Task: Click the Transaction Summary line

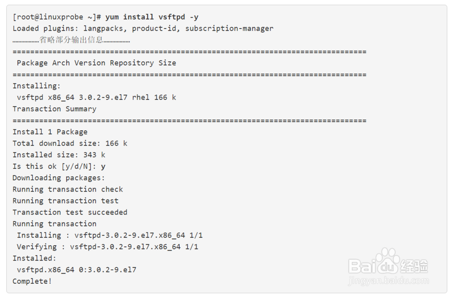Action: 54,109
